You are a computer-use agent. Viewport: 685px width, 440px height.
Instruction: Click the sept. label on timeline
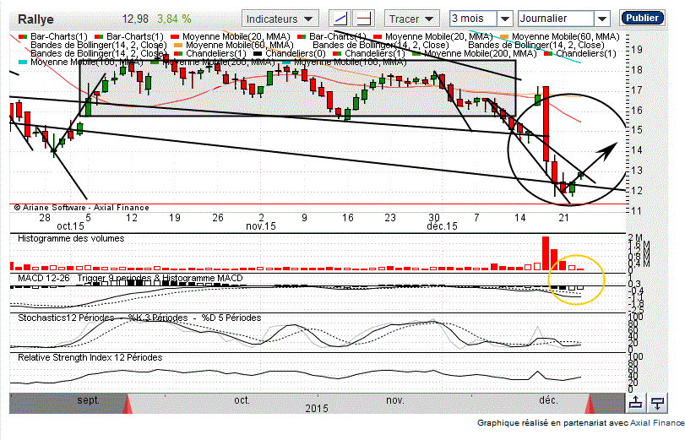88,400
